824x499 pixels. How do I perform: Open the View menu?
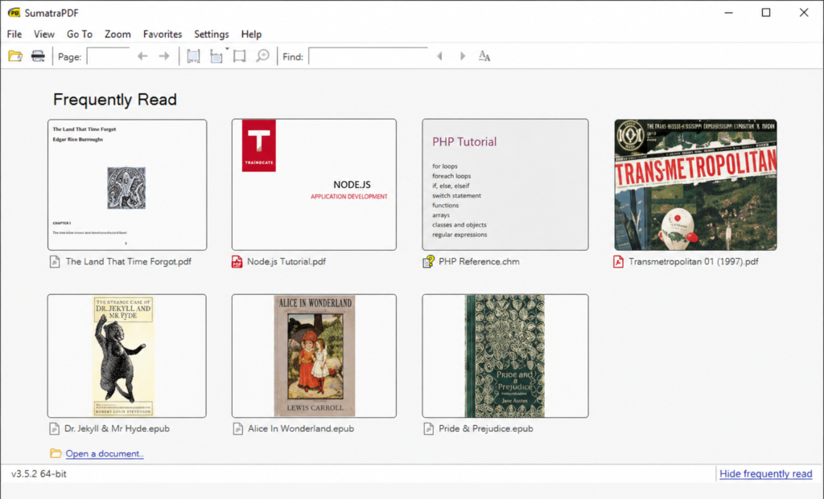coord(44,34)
